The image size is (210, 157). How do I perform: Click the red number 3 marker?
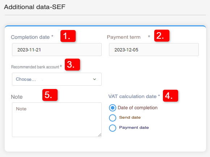[x=72, y=64]
